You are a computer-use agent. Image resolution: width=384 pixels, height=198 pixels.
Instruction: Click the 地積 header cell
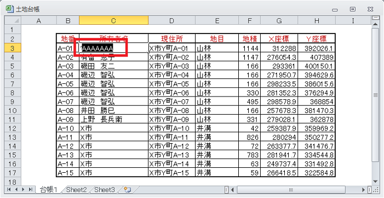point(250,38)
